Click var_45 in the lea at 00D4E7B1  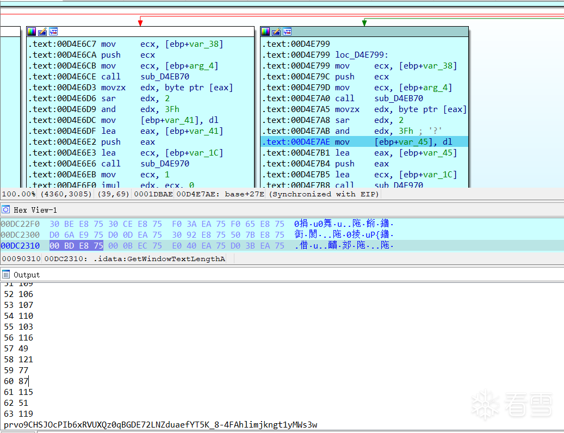438,153
